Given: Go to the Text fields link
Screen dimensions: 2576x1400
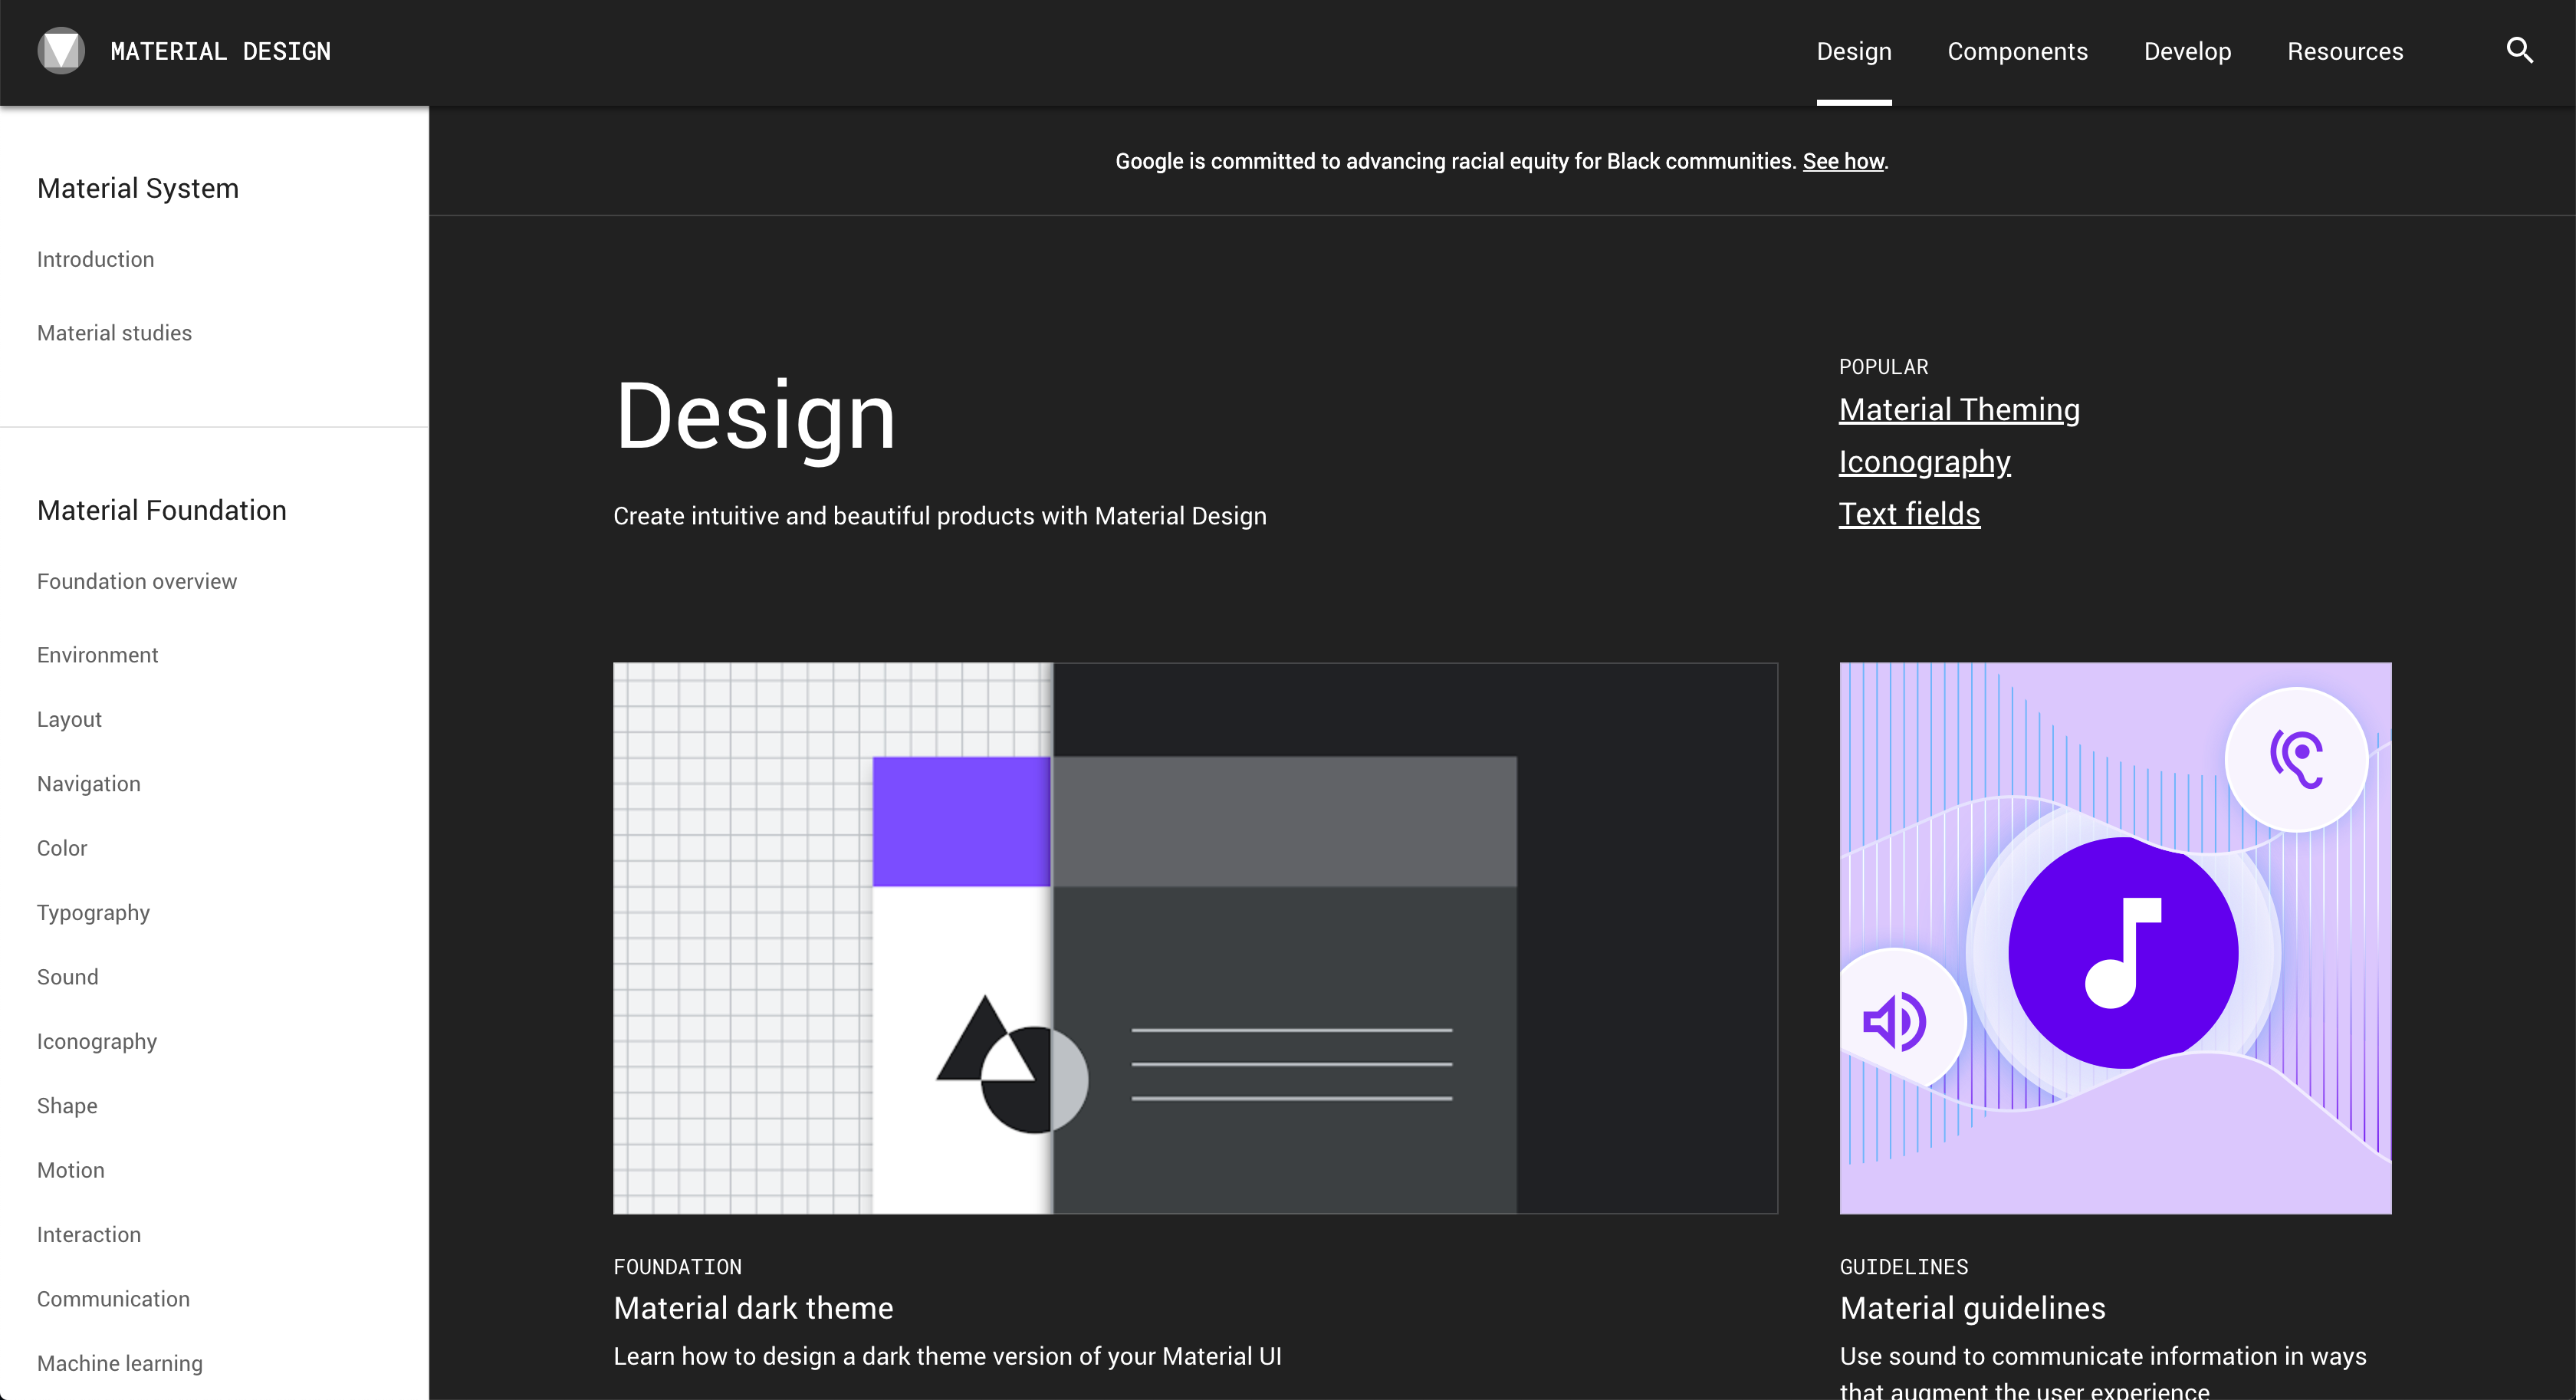Looking at the screenshot, I should pos(1908,514).
